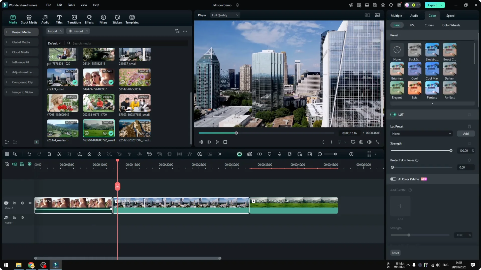Screen dimensions: 481x270
Task: Click the Export button
Action: (x=433, y=5)
